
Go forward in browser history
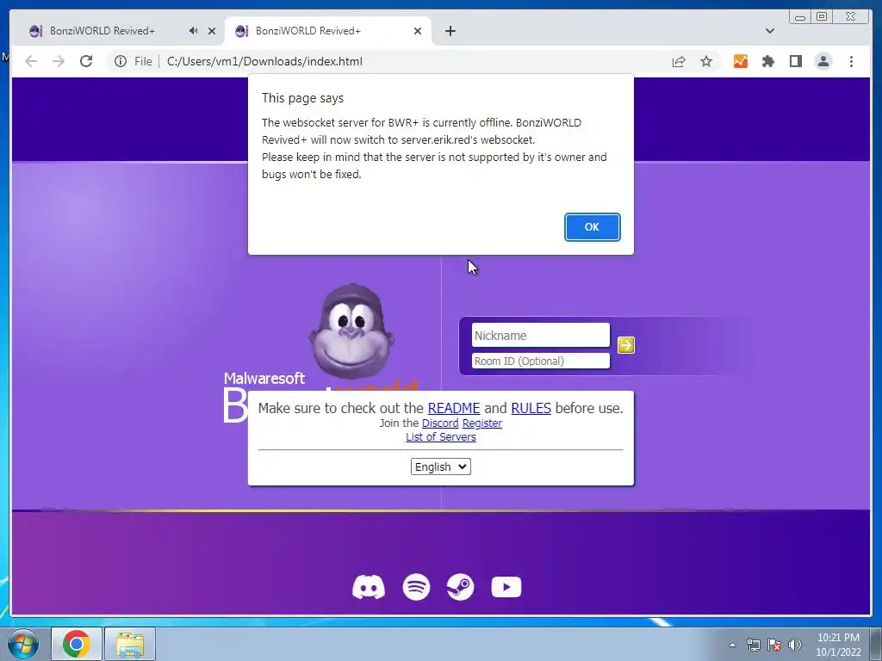click(58, 61)
